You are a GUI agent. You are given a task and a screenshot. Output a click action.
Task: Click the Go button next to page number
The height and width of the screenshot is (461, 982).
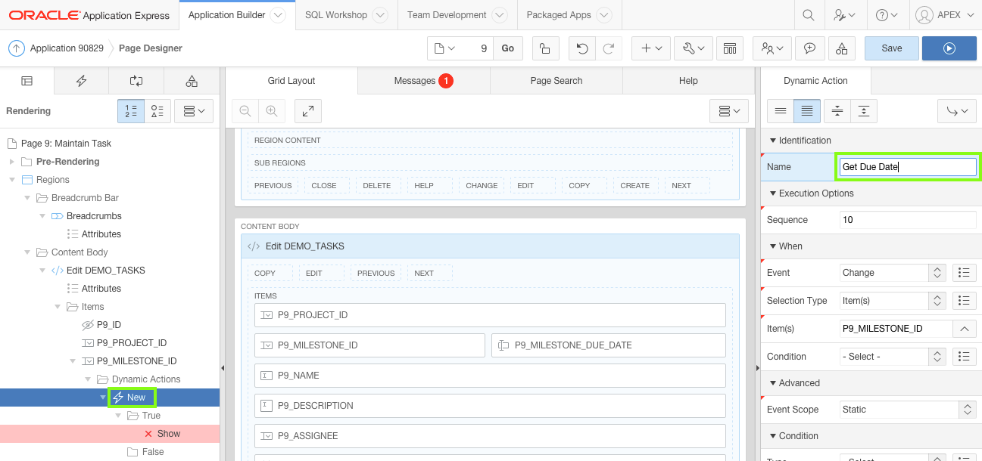[507, 48]
